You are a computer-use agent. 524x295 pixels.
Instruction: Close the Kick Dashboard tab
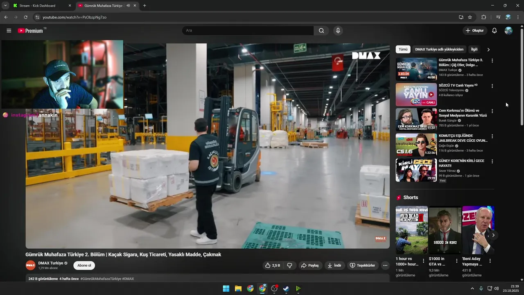tap(70, 6)
